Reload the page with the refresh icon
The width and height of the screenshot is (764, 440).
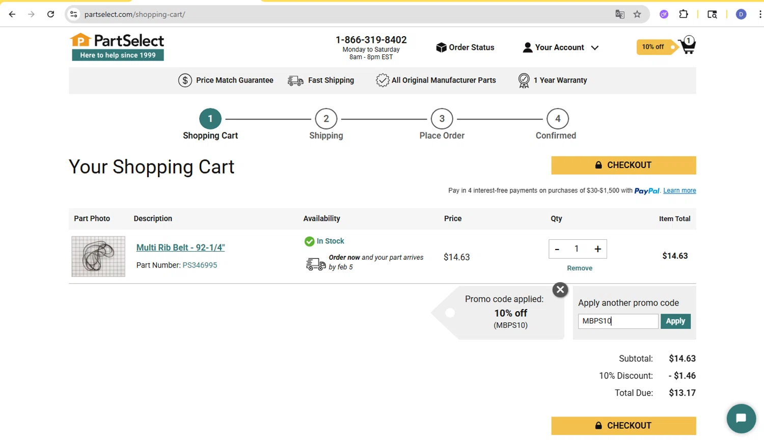pyautogui.click(x=50, y=14)
